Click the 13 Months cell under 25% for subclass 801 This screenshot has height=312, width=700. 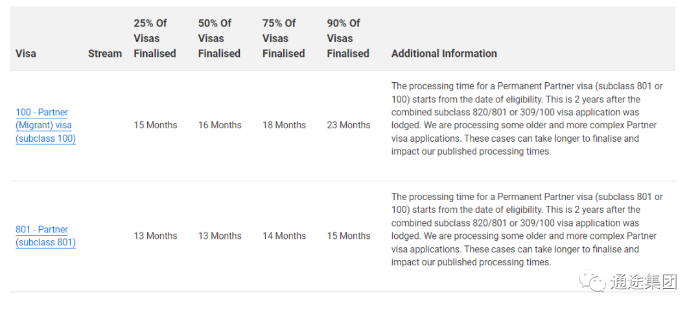tap(156, 236)
